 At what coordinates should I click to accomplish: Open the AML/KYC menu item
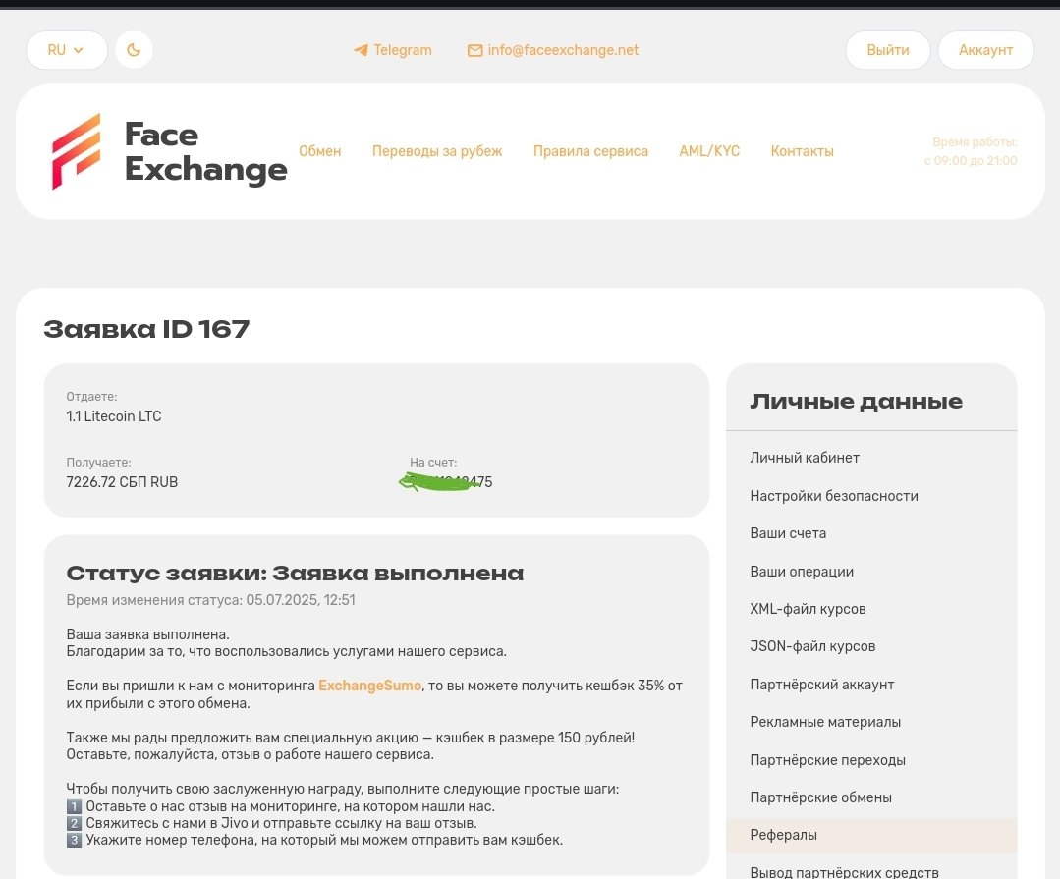(709, 151)
